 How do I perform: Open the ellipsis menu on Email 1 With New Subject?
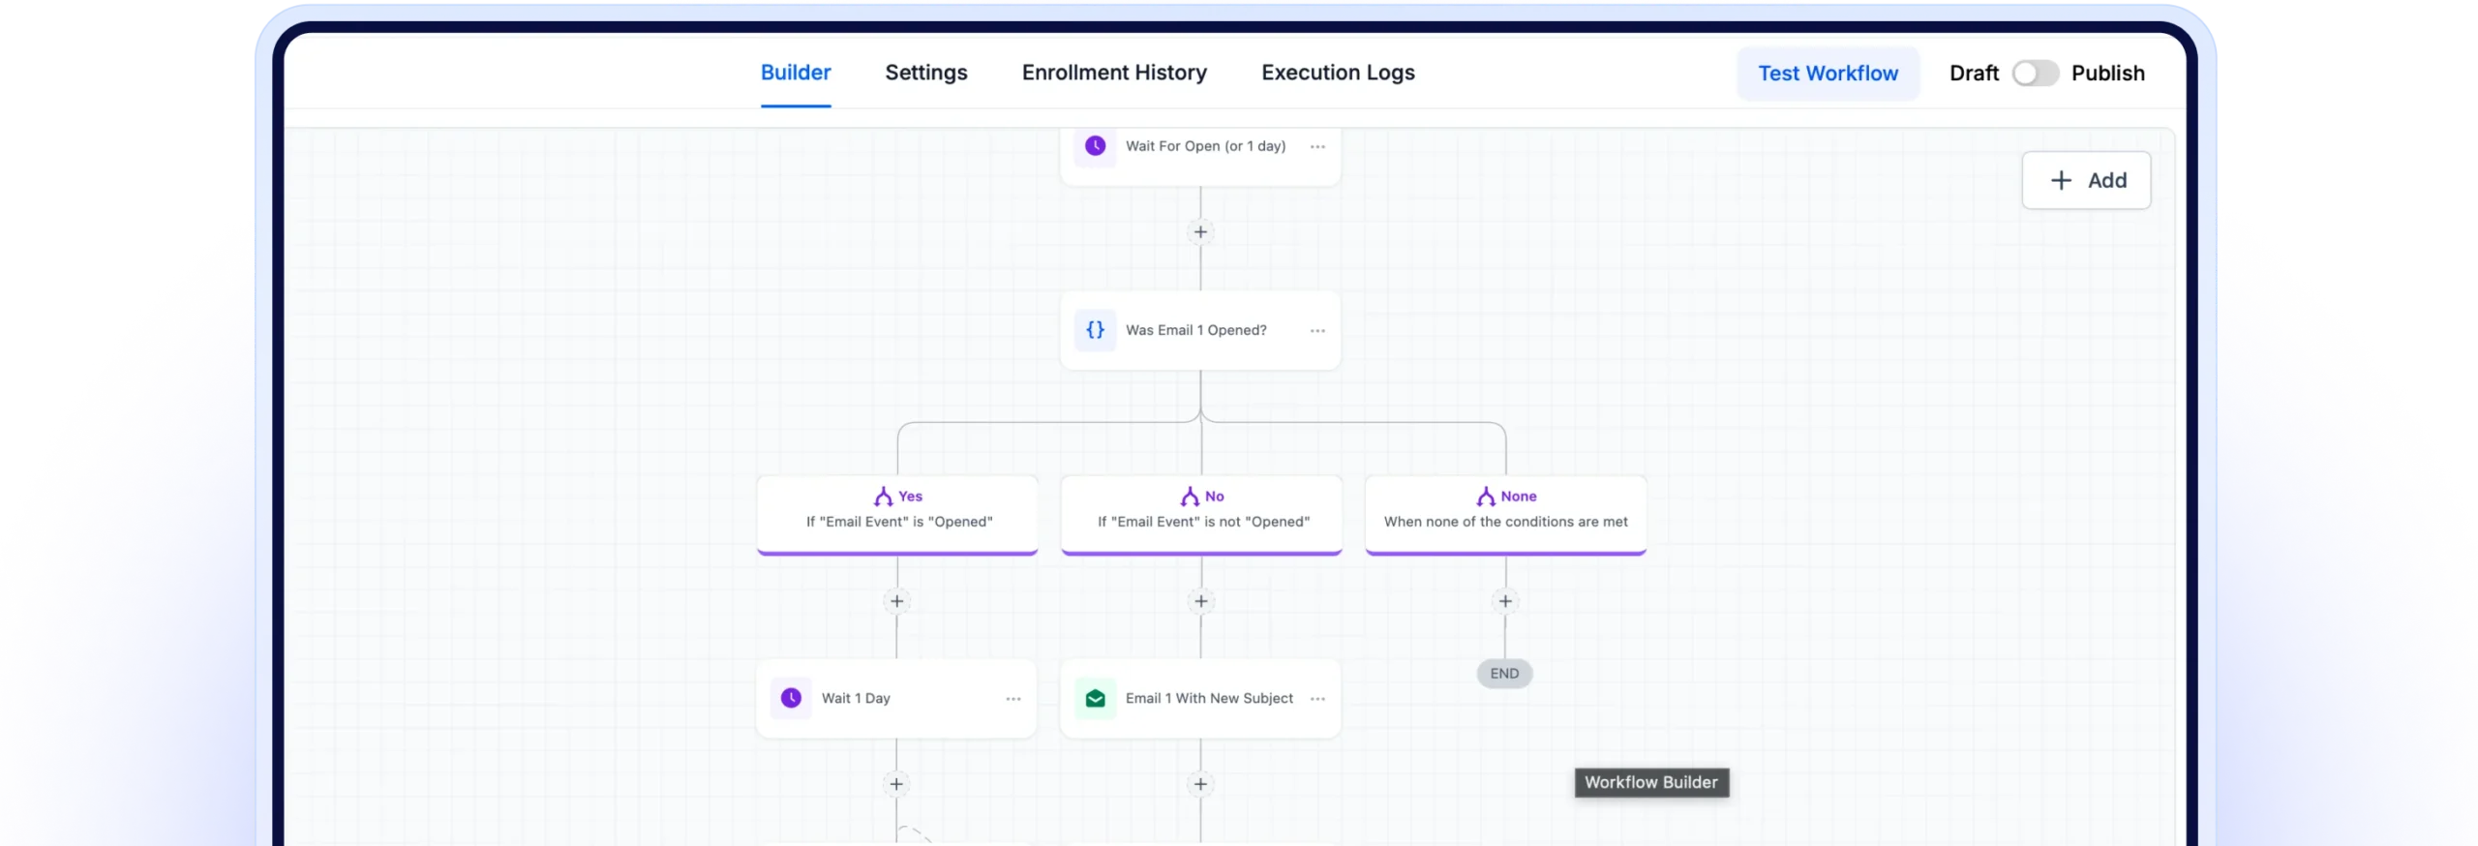[1317, 699]
